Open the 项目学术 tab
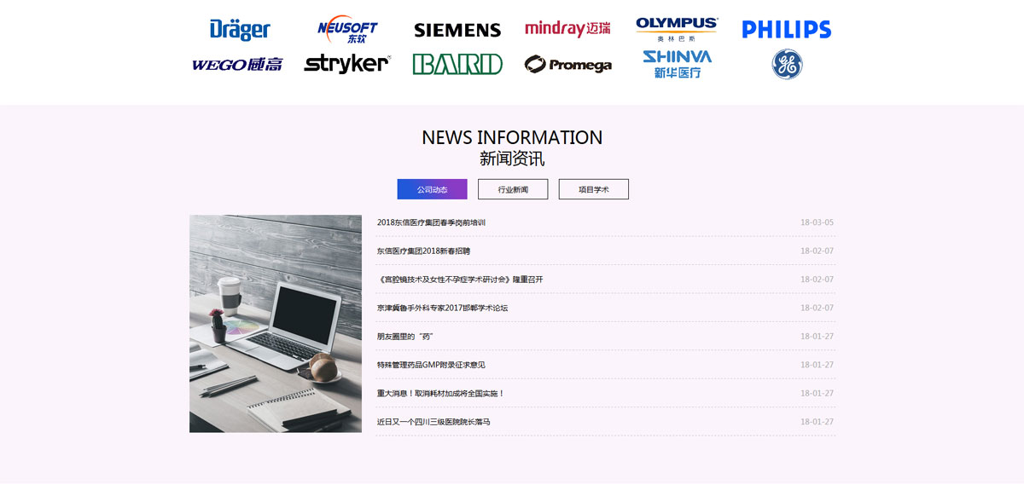1024x496 pixels. (x=594, y=189)
